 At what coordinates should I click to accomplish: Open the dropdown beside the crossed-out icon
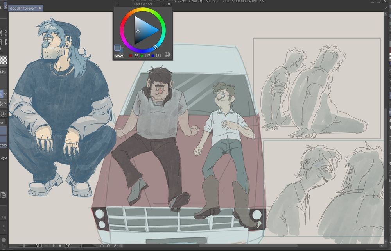[x=5, y=103]
